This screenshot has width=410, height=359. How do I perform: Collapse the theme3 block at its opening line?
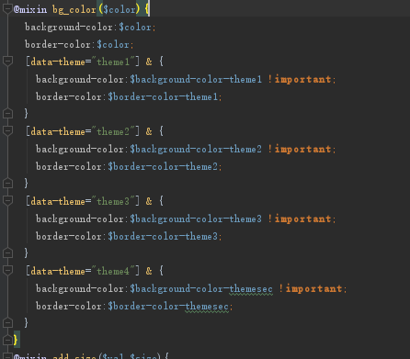(7, 200)
